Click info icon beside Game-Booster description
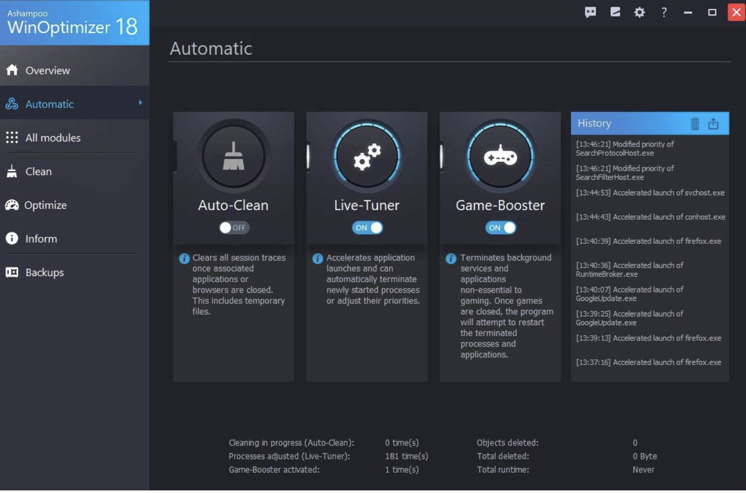 (x=451, y=258)
